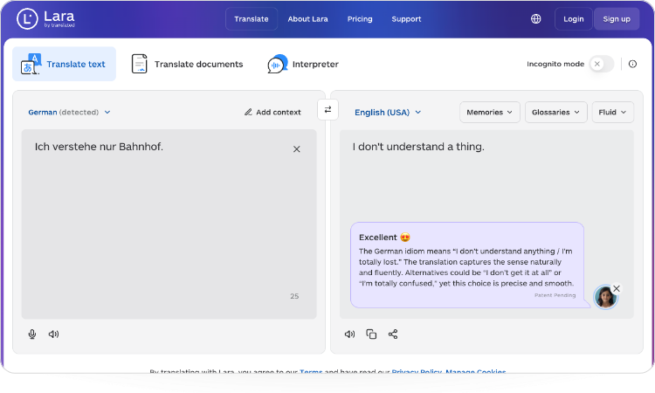The width and height of the screenshot is (655, 393).
Task: Swap source and target languages
Action: (x=327, y=109)
